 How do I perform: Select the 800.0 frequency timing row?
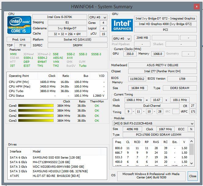click(x=151, y=148)
